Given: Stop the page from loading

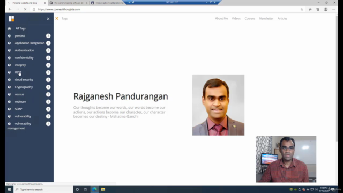Looking at the screenshot, I should tap(25, 9).
